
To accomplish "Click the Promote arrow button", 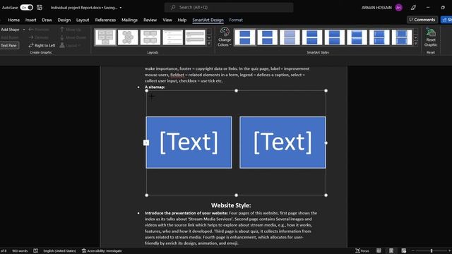I will tap(39, 30).
